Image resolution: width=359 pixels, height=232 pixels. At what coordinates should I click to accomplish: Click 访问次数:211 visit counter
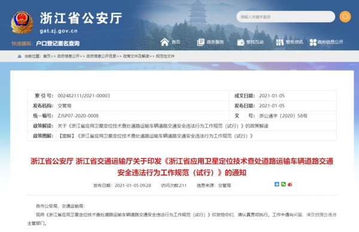click(174, 185)
